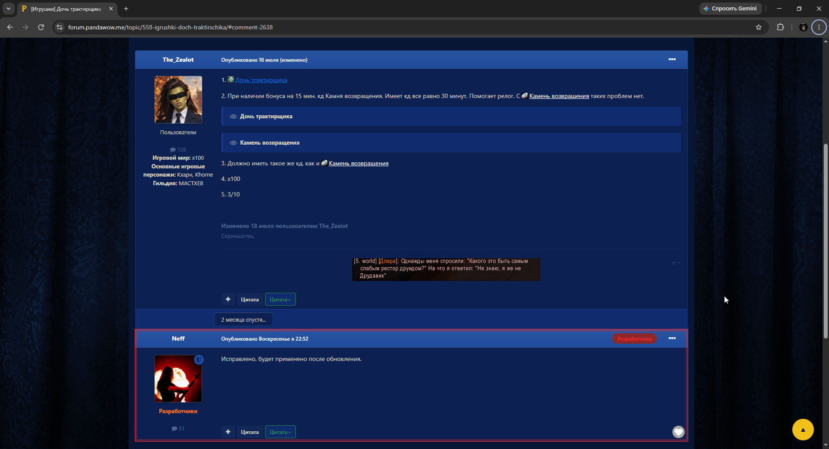Open a new browser tab
Image resolution: width=829 pixels, height=449 pixels.
click(126, 9)
